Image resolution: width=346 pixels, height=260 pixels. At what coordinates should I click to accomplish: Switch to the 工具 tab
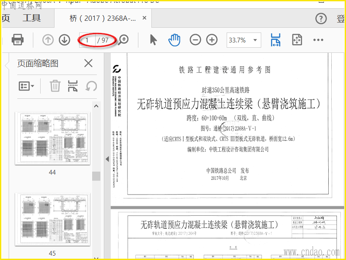(x=32, y=18)
